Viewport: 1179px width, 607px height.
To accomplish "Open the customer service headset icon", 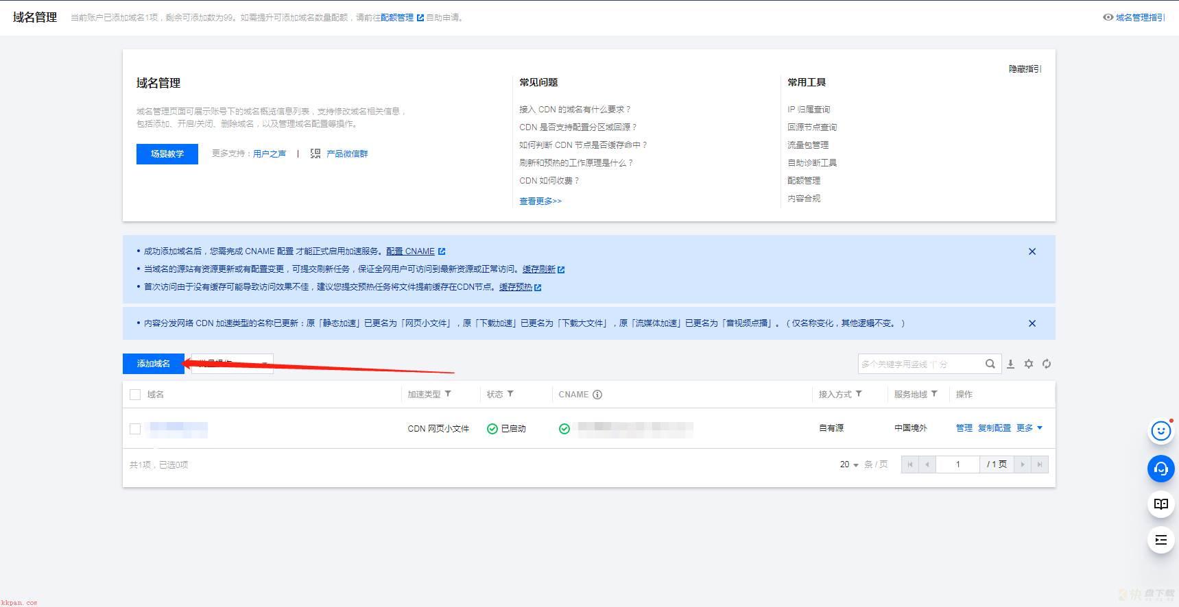I will coord(1161,469).
